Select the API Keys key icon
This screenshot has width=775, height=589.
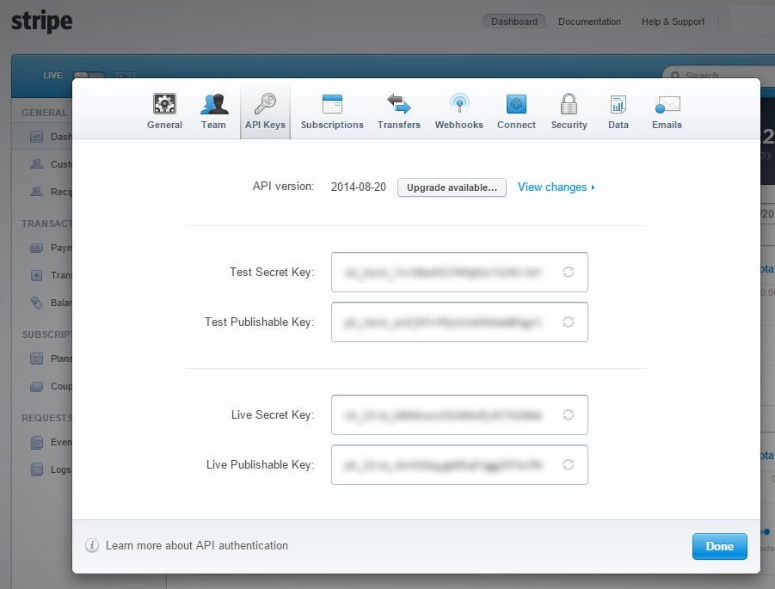tap(265, 104)
